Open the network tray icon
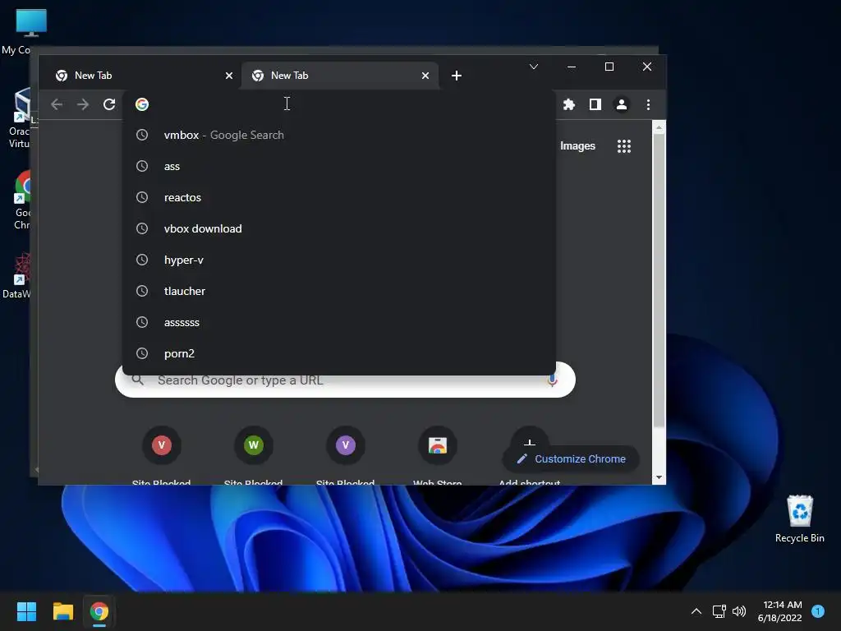The image size is (841, 631). pos(719,611)
